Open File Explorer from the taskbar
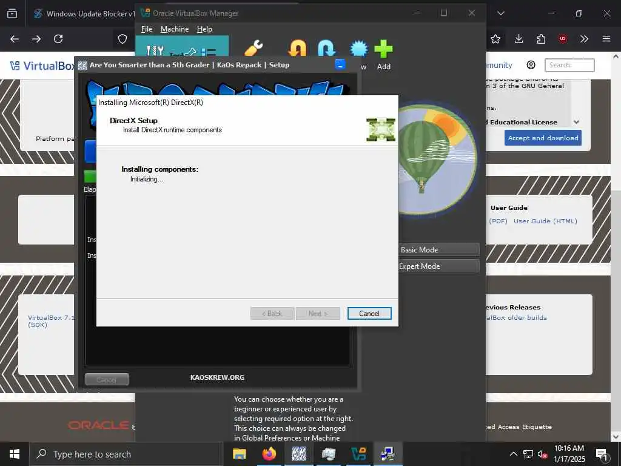The width and height of the screenshot is (621, 466). coord(239,454)
